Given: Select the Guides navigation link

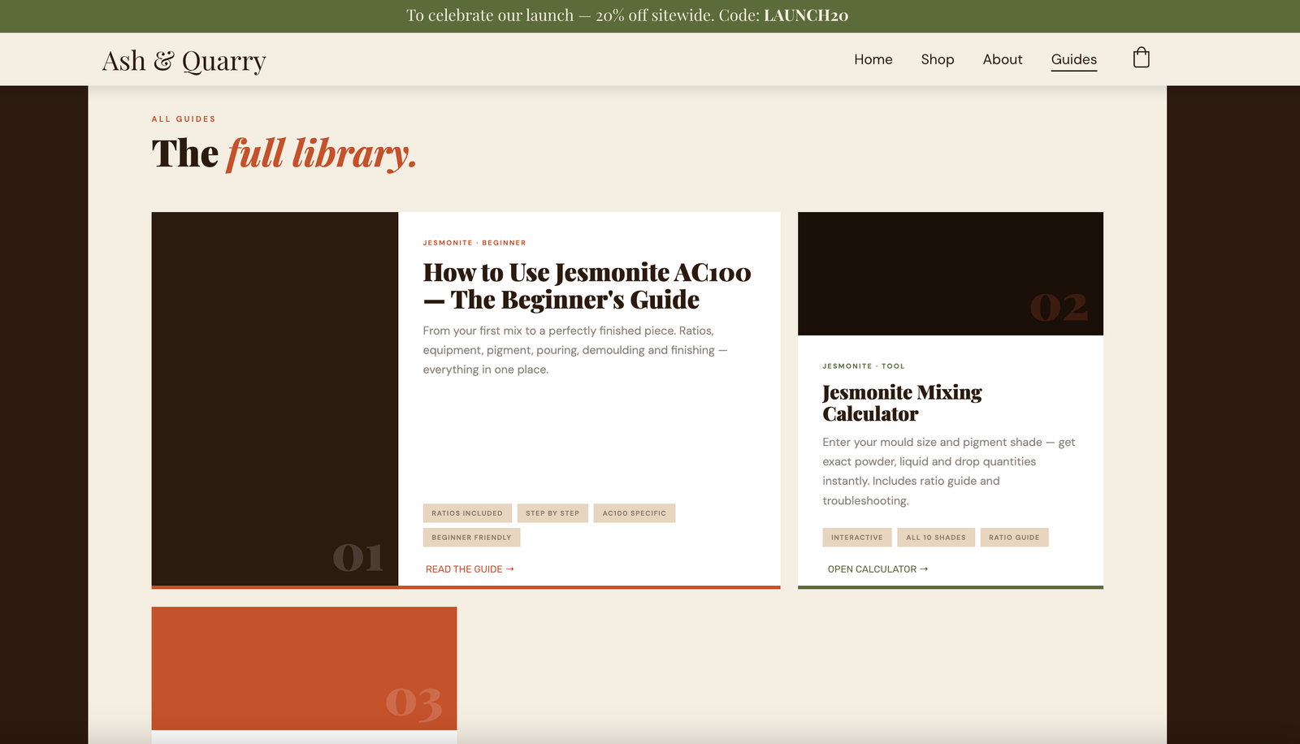Looking at the screenshot, I should pos(1073,59).
